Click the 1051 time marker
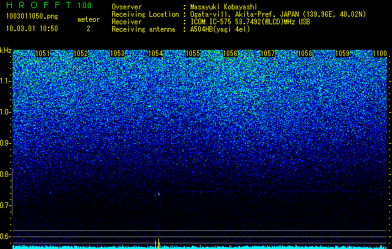The width and height of the screenshot is (392, 249). (x=43, y=54)
